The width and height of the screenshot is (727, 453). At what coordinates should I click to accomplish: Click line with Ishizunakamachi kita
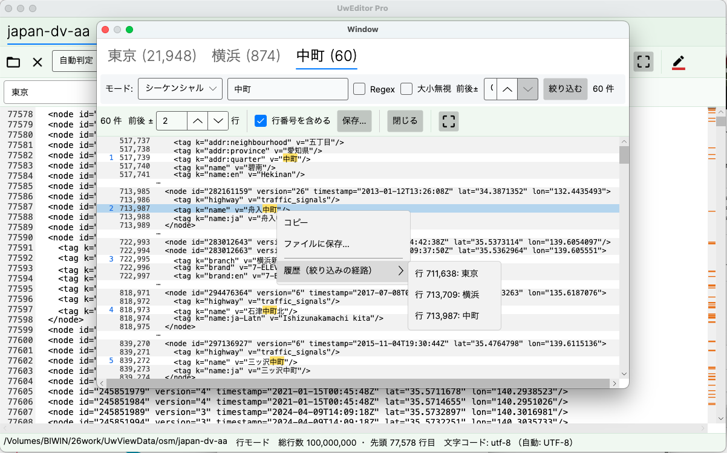click(357, 318)
